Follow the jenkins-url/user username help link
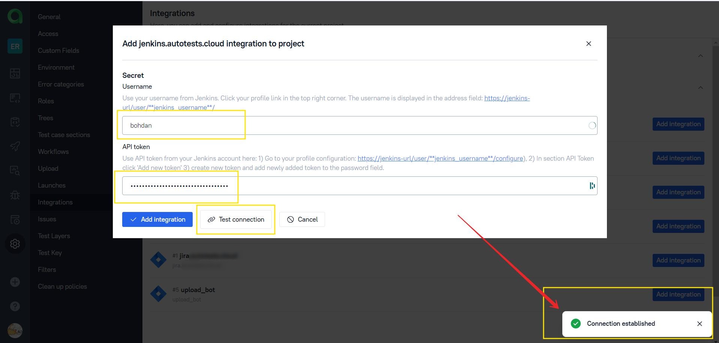This screenshot has width=719, height=343. click(x=507, y=98)
